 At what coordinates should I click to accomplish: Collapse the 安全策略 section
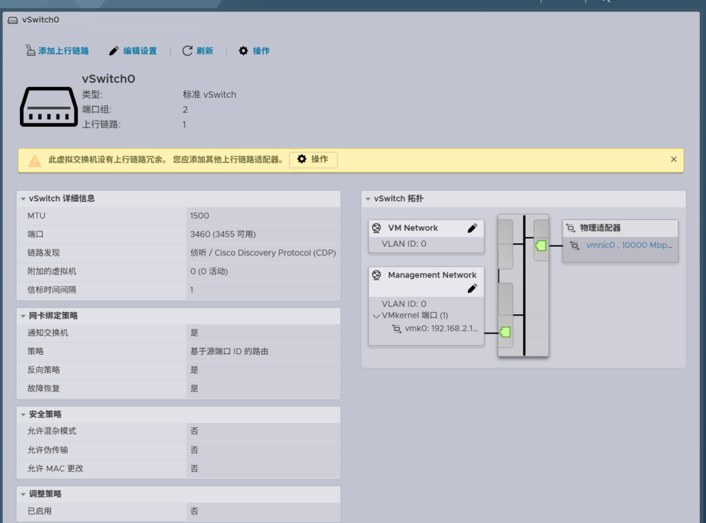coord(23,415)
